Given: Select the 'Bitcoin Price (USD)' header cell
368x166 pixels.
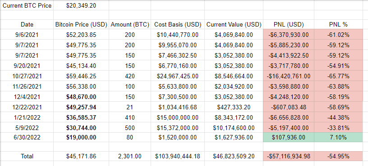Looking at the screenshot, I should (x=81, y=24).
